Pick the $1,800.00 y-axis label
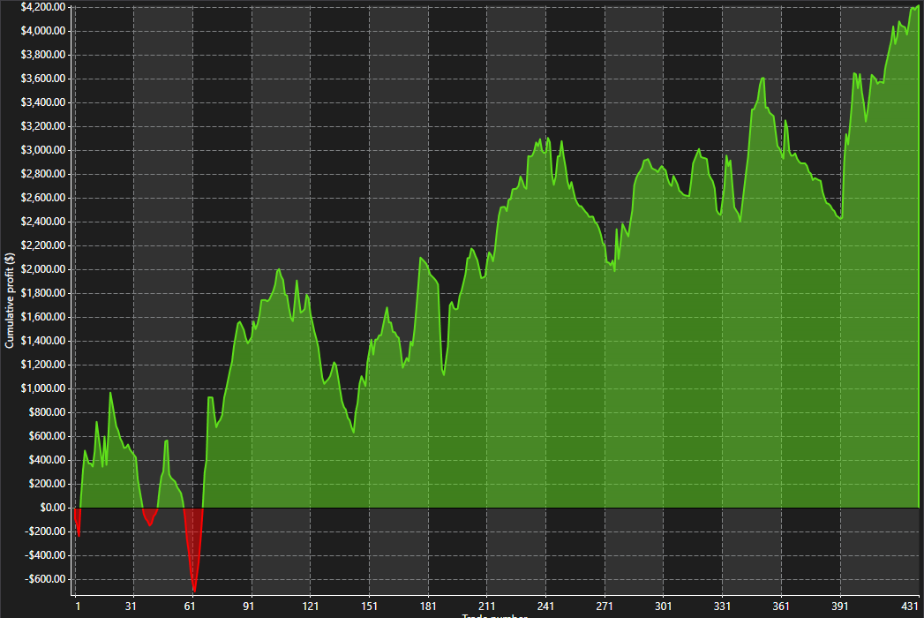The image size is (924, 618). (x=43, y=293)
